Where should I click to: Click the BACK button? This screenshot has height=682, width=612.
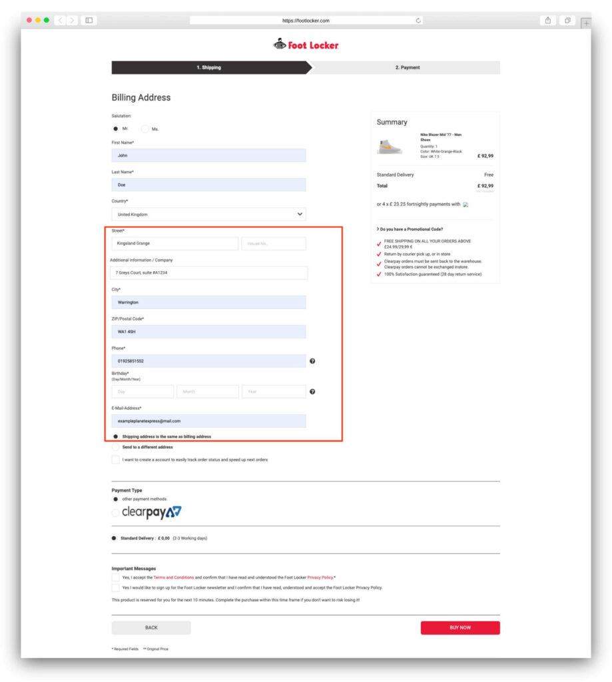click(x=151, y=627)
